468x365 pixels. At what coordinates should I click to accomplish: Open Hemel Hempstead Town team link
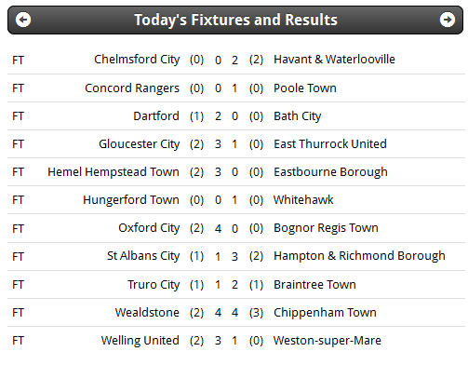114,172
